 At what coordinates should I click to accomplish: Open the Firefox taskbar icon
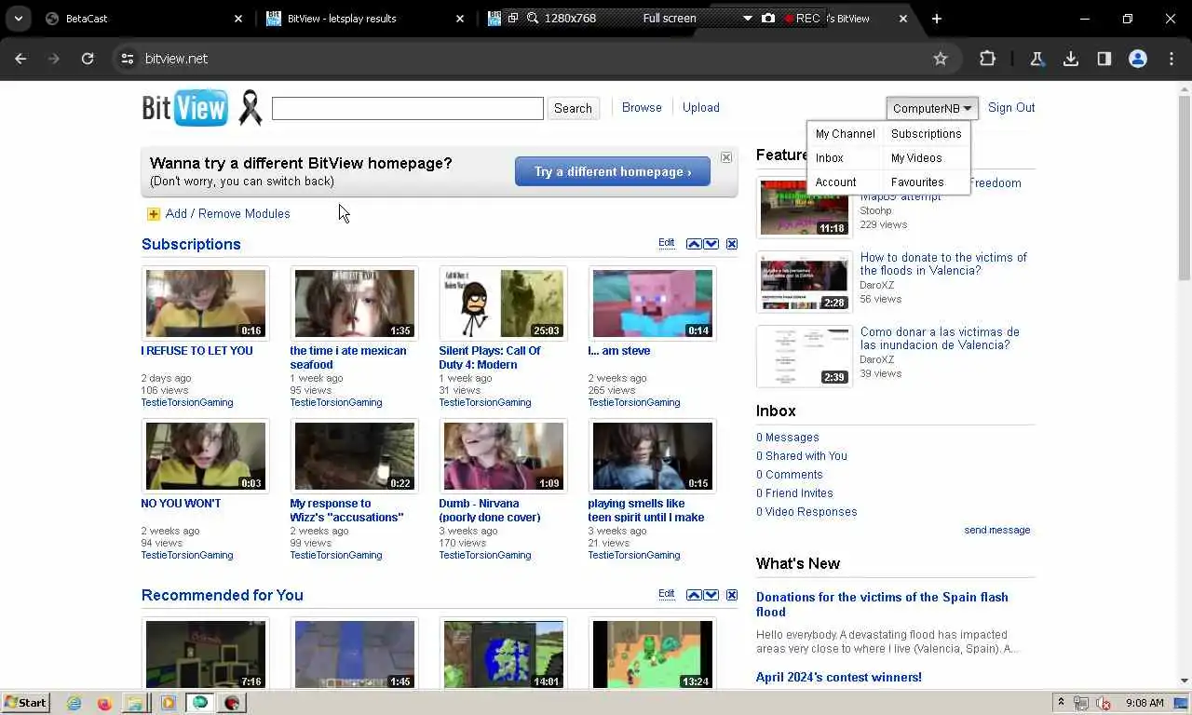104,703
